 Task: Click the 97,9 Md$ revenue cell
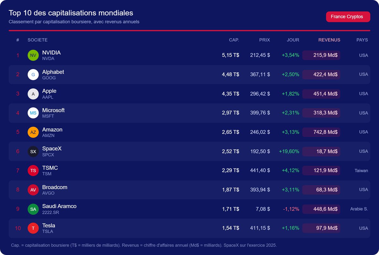pyautogui.click(x=321, y=228)
